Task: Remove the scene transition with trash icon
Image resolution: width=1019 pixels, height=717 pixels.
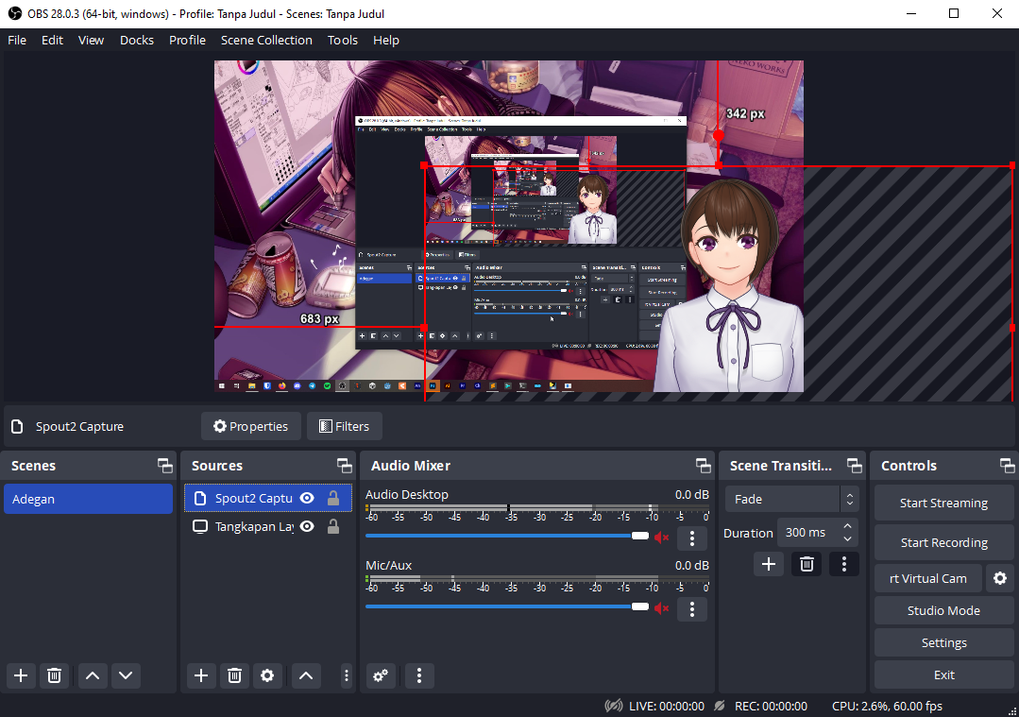Action: click(807, 564)
